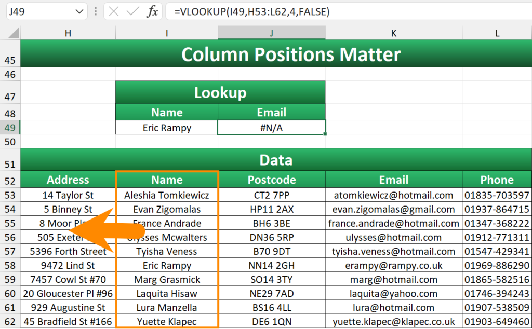Select column J header
Viewport: 532px width, 329px height.
click(x=271, y=33)
